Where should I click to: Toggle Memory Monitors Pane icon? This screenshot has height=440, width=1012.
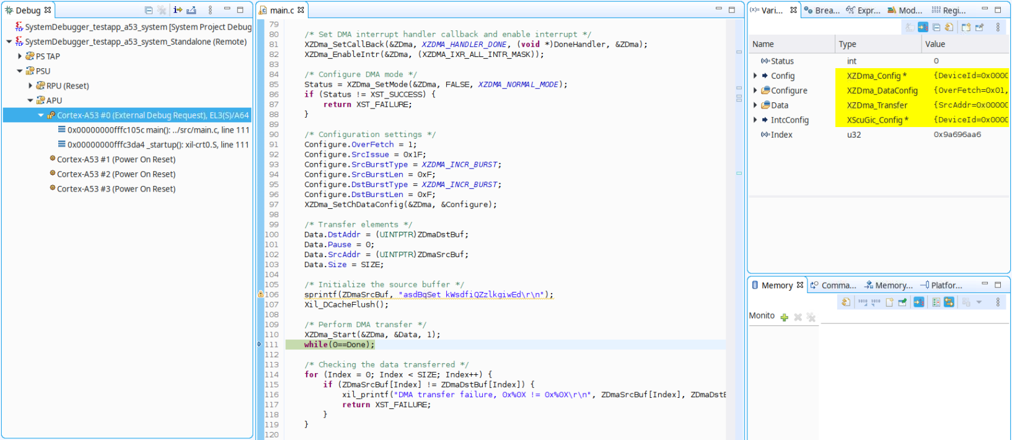click(936, 302)
